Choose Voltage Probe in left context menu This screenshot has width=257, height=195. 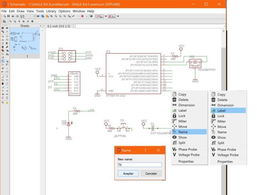189,155
